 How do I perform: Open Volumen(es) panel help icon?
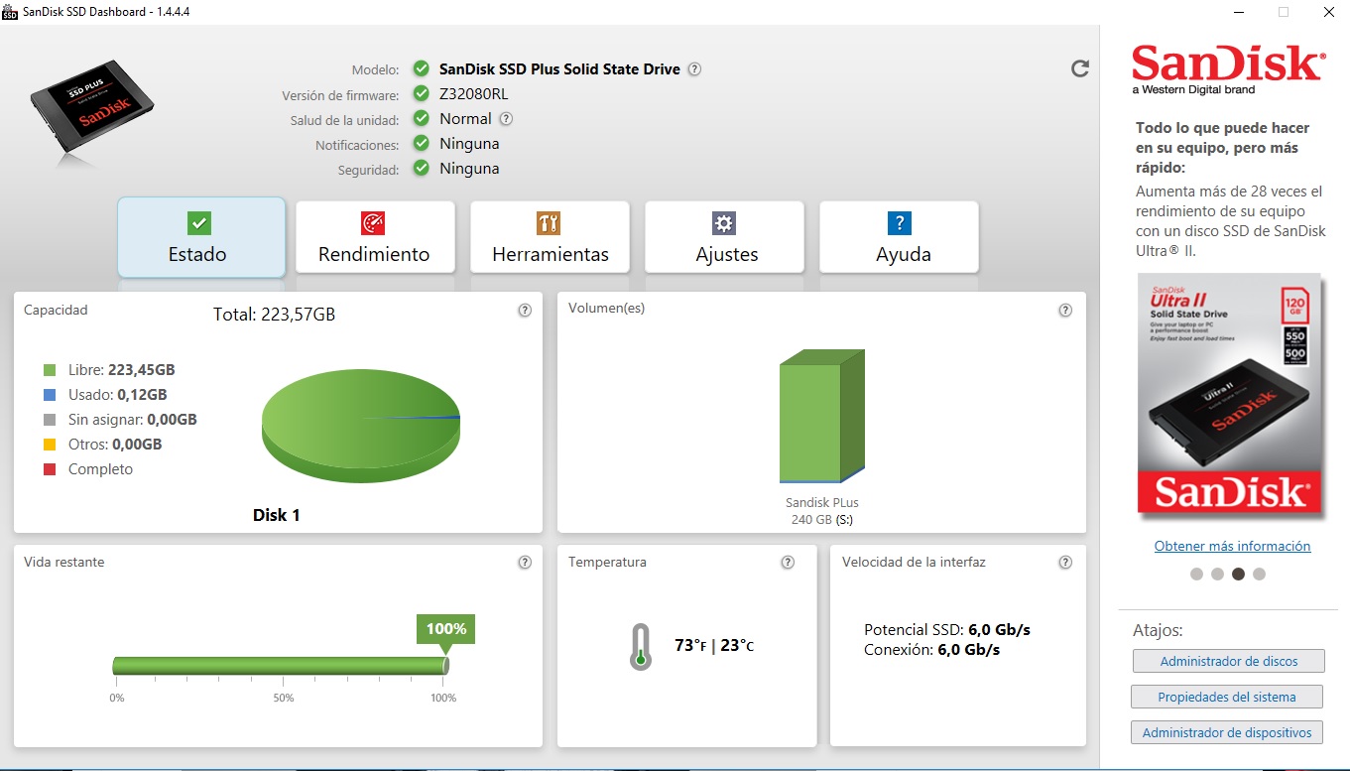(x=1065, y=311)
